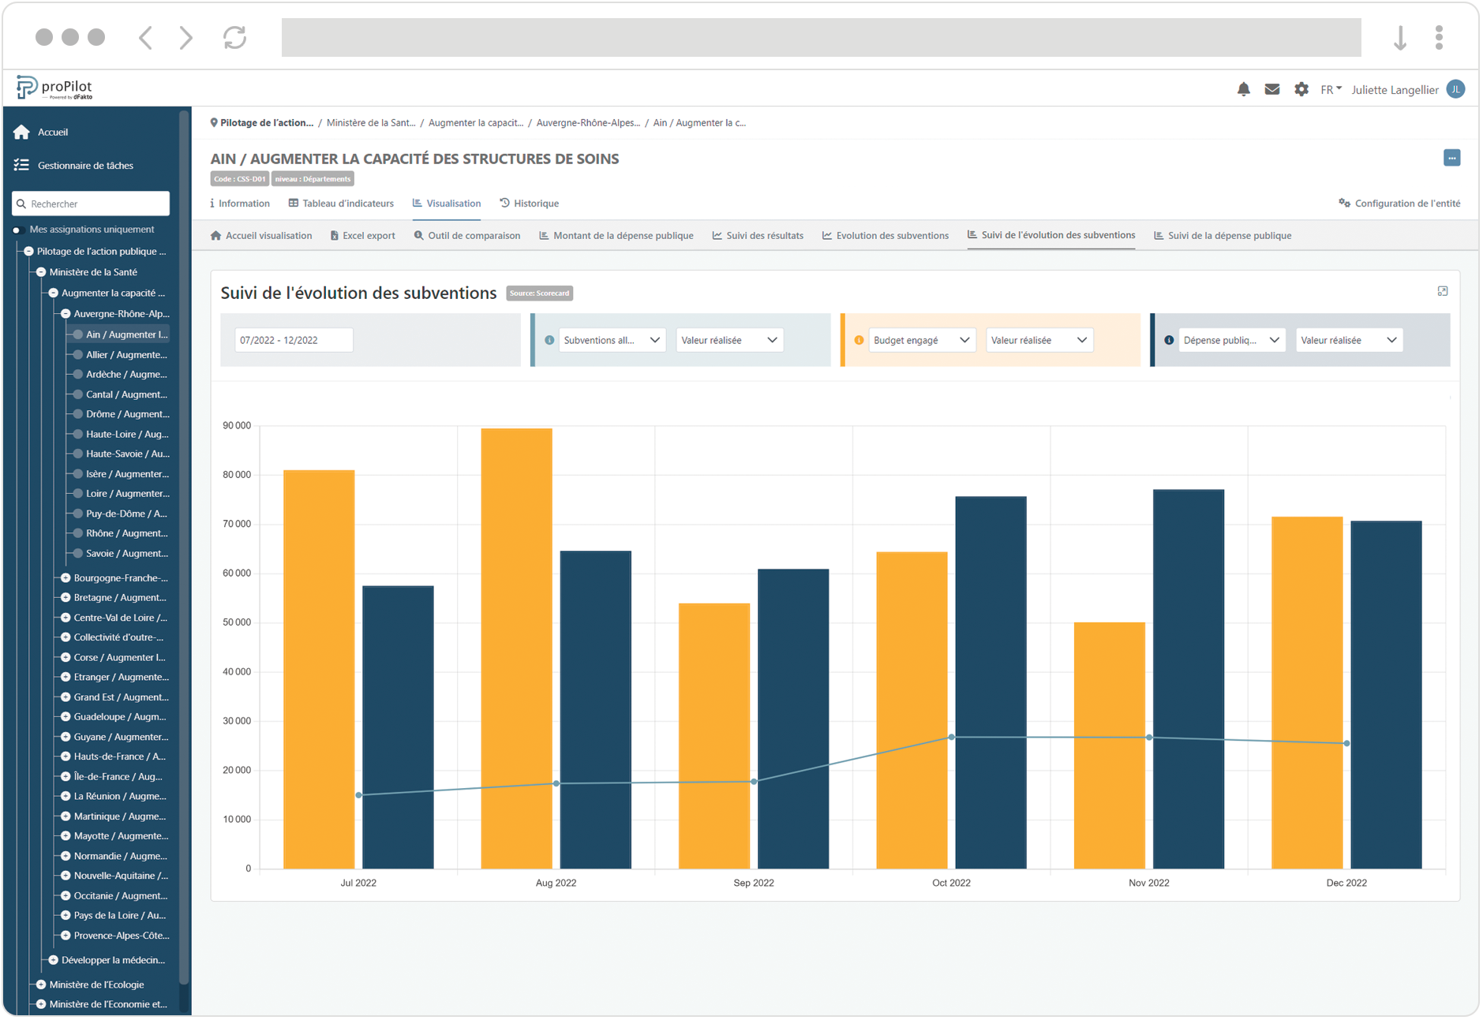Open the Budget engagé dropdown
Image resolution: width=1483 pixels, height=1020 pixels.
tap(921, 339)
